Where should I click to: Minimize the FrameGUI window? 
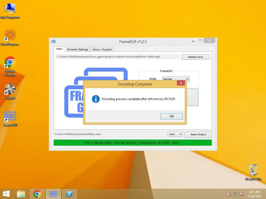pos(193,41)
